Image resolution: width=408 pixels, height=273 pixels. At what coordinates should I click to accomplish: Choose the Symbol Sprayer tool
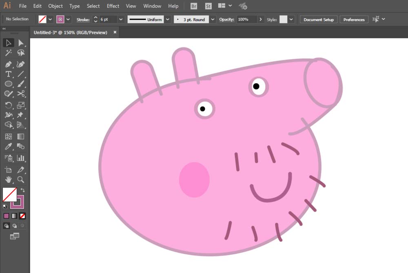coord(8,158)
